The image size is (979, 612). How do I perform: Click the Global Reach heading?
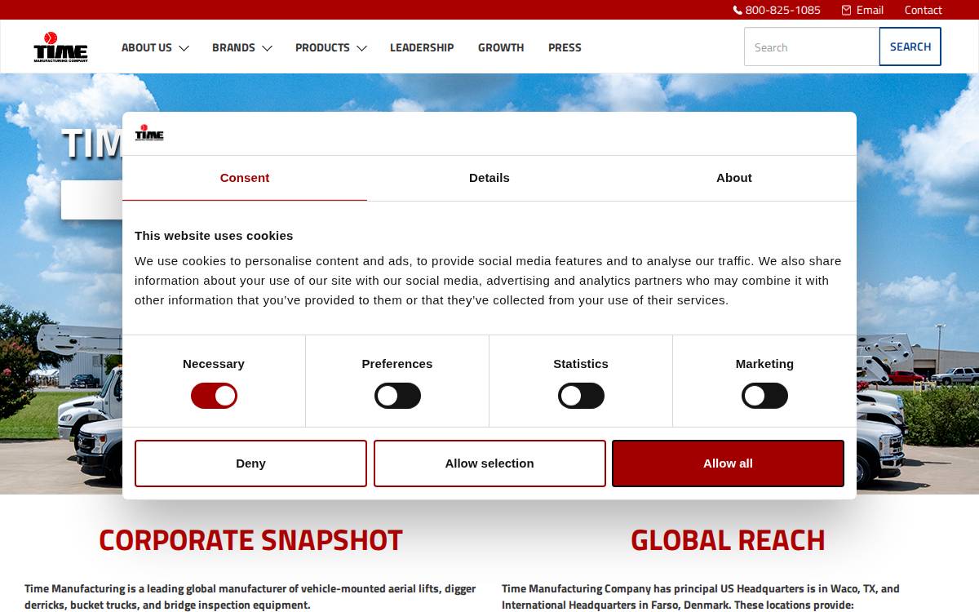coord(728,540)
